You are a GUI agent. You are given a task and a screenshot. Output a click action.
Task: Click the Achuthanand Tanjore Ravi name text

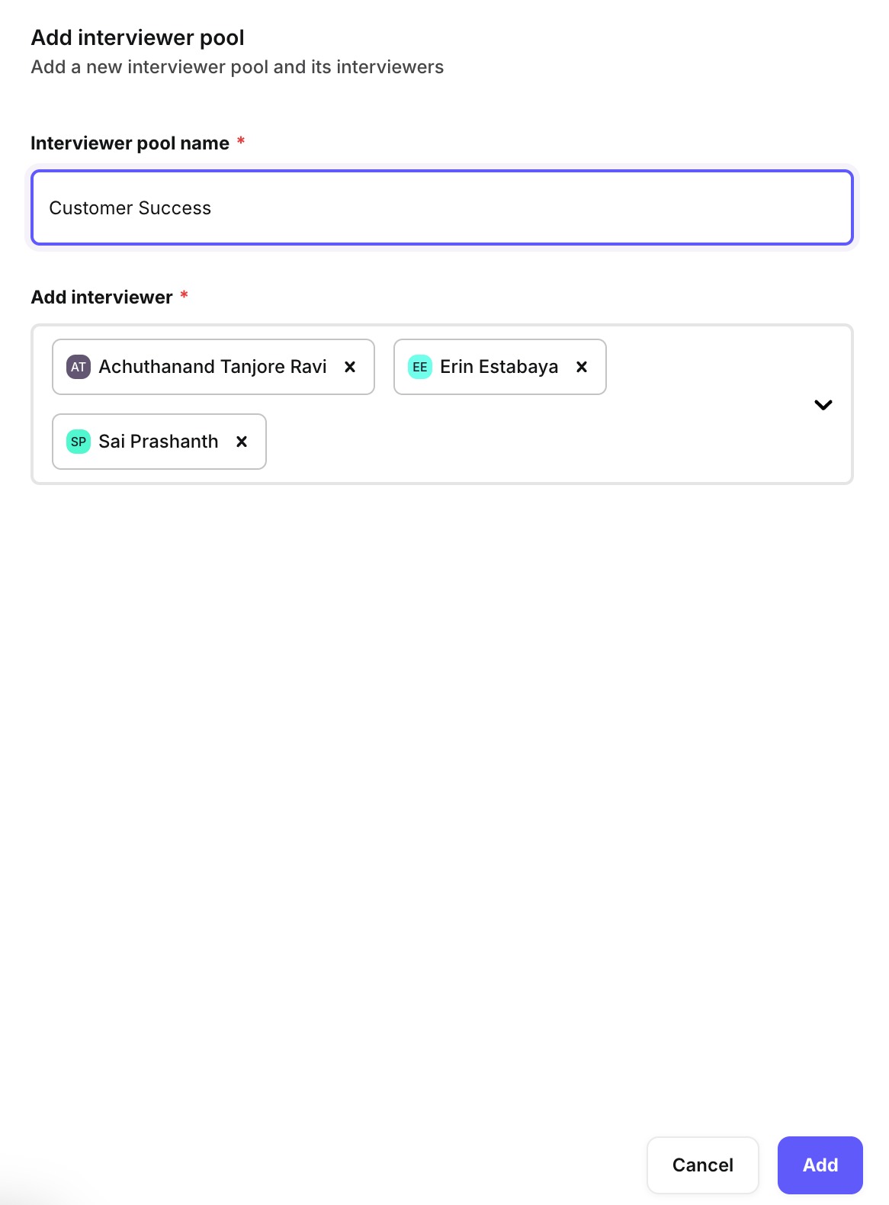pyautogui.click(x=213, y=367)
